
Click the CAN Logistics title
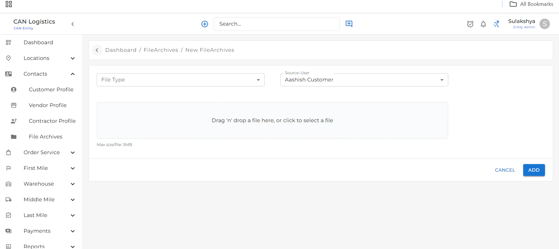pyautogui.click(x=34, y=22)
